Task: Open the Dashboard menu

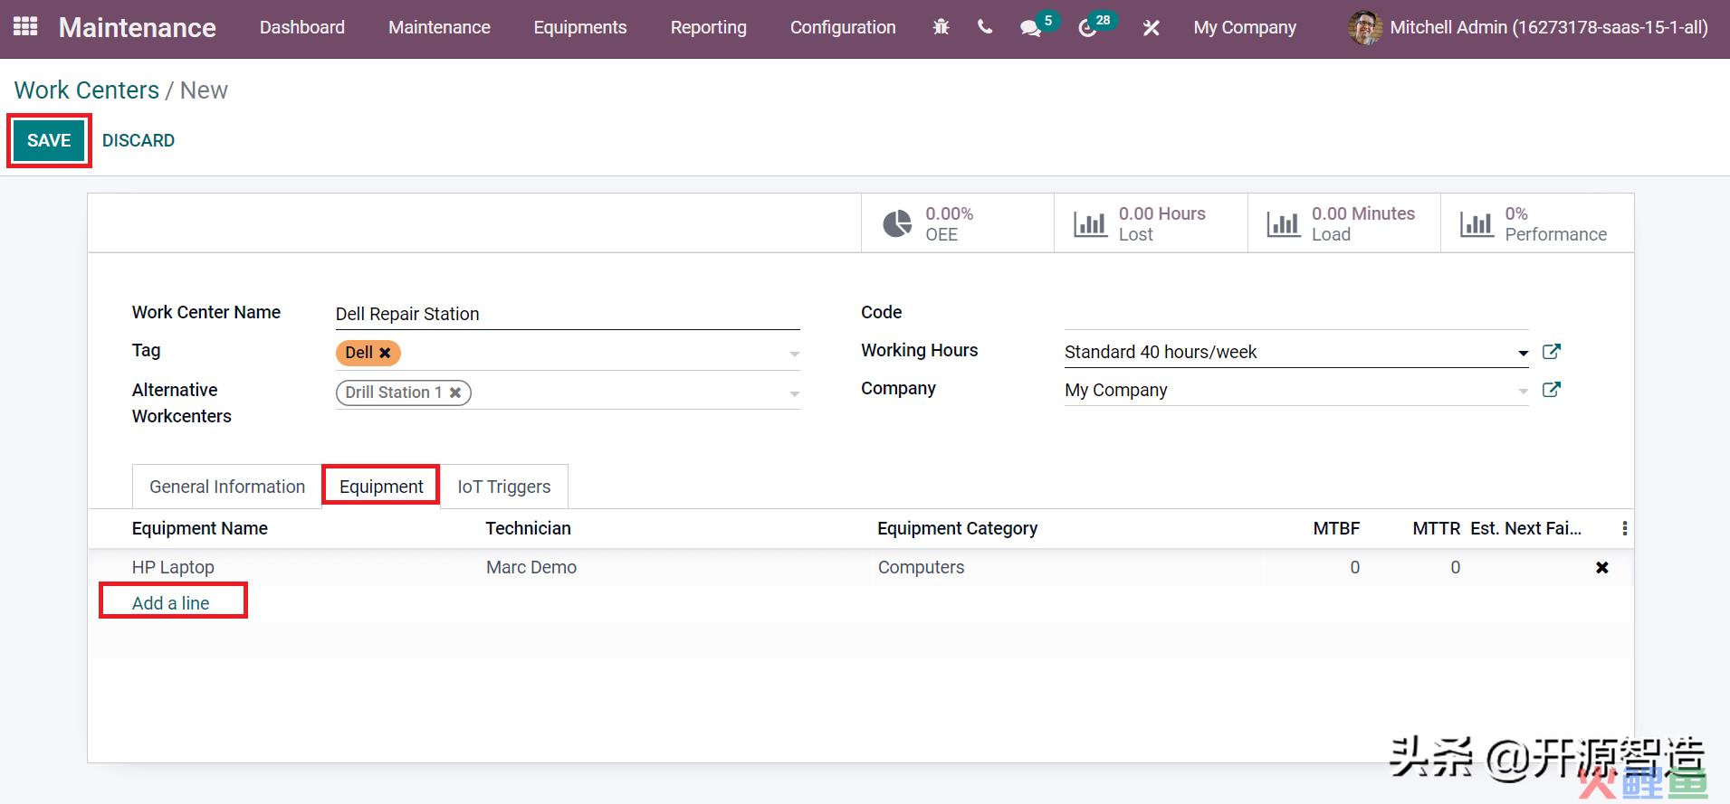Action: click(302, 28)
